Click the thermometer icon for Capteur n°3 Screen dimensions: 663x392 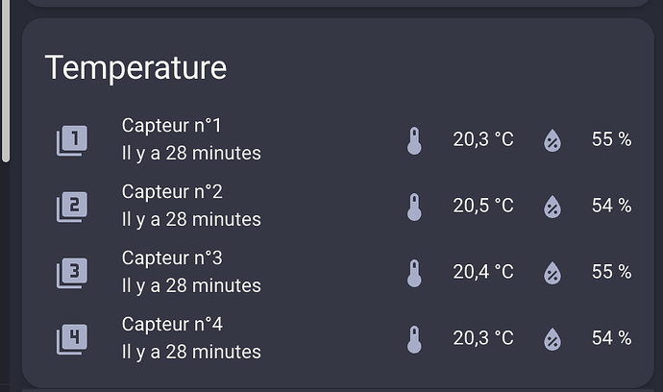tap(414, 272)
